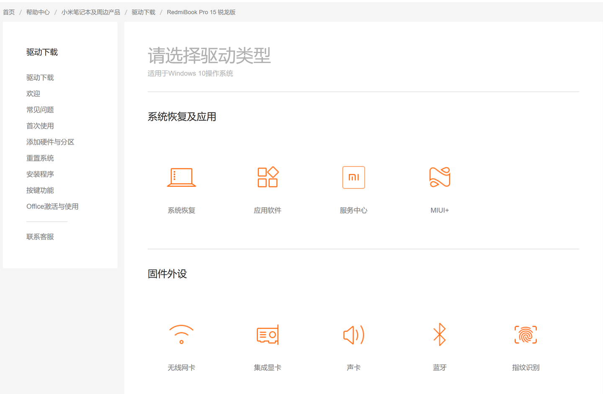This screenshot has height=394, width=603.
Task: Click RedmiBook Pro 15 锐龙版 breadcrumb
Action: coord(201,12)
